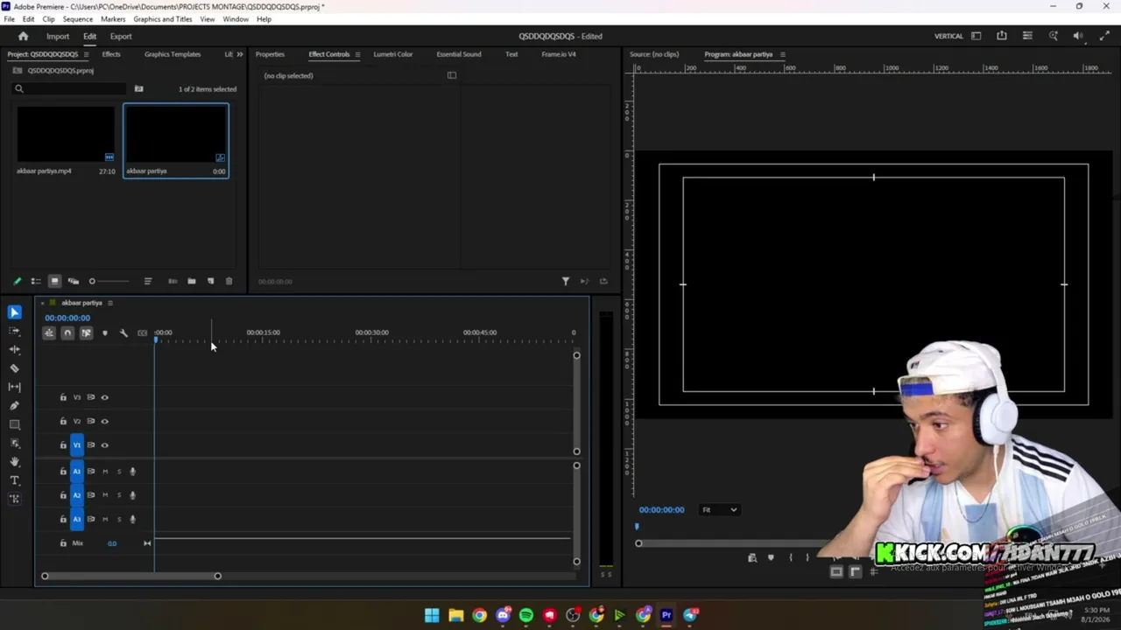Image resolution: width=1121 pixels, height=630 pixels.
Task: Open the Effect Controls panel menu
Action: click(x=357, y=54)
